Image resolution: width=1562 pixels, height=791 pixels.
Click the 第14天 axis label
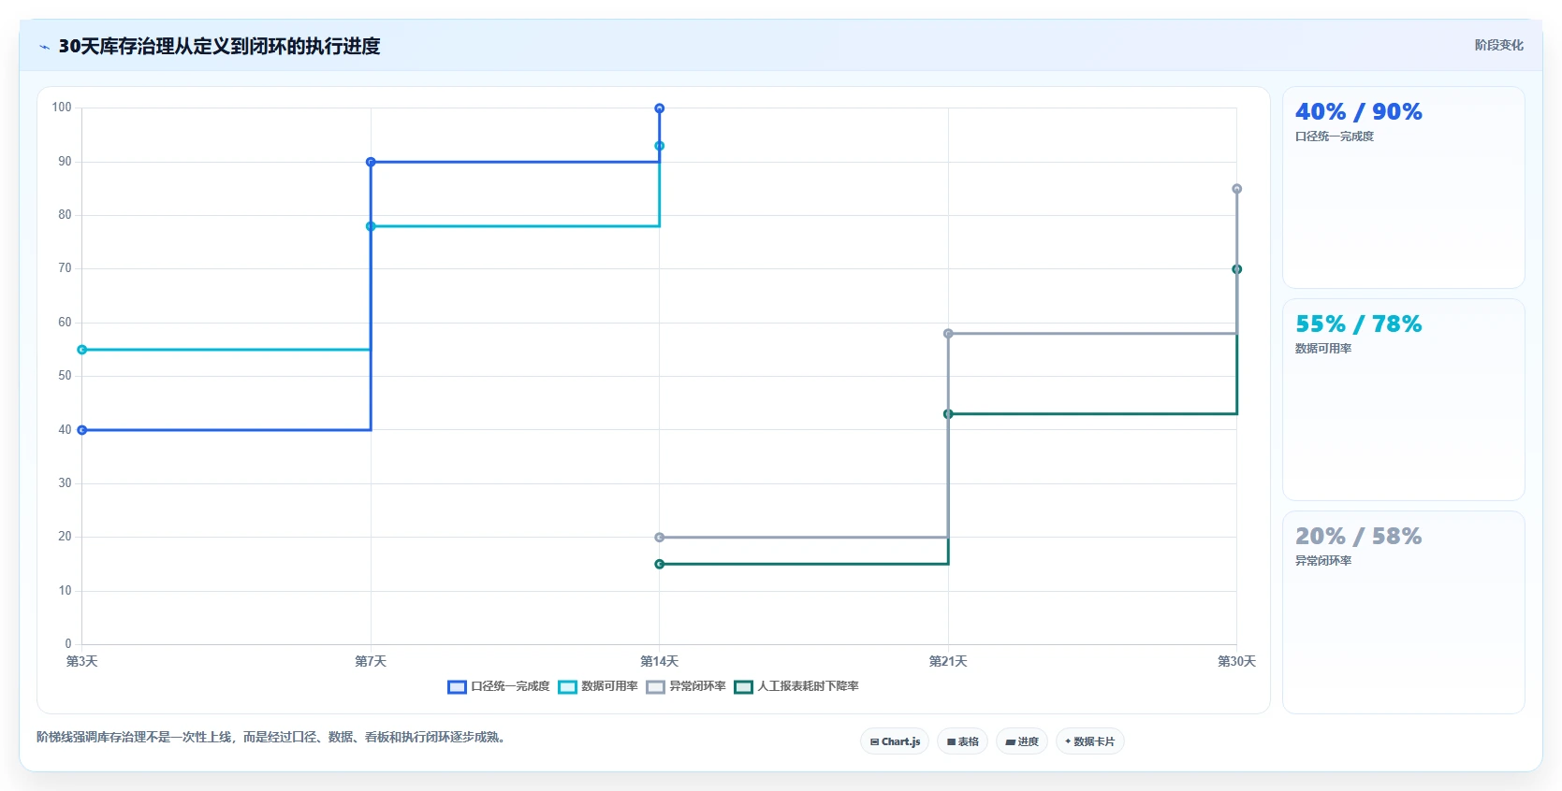[660, 661]
